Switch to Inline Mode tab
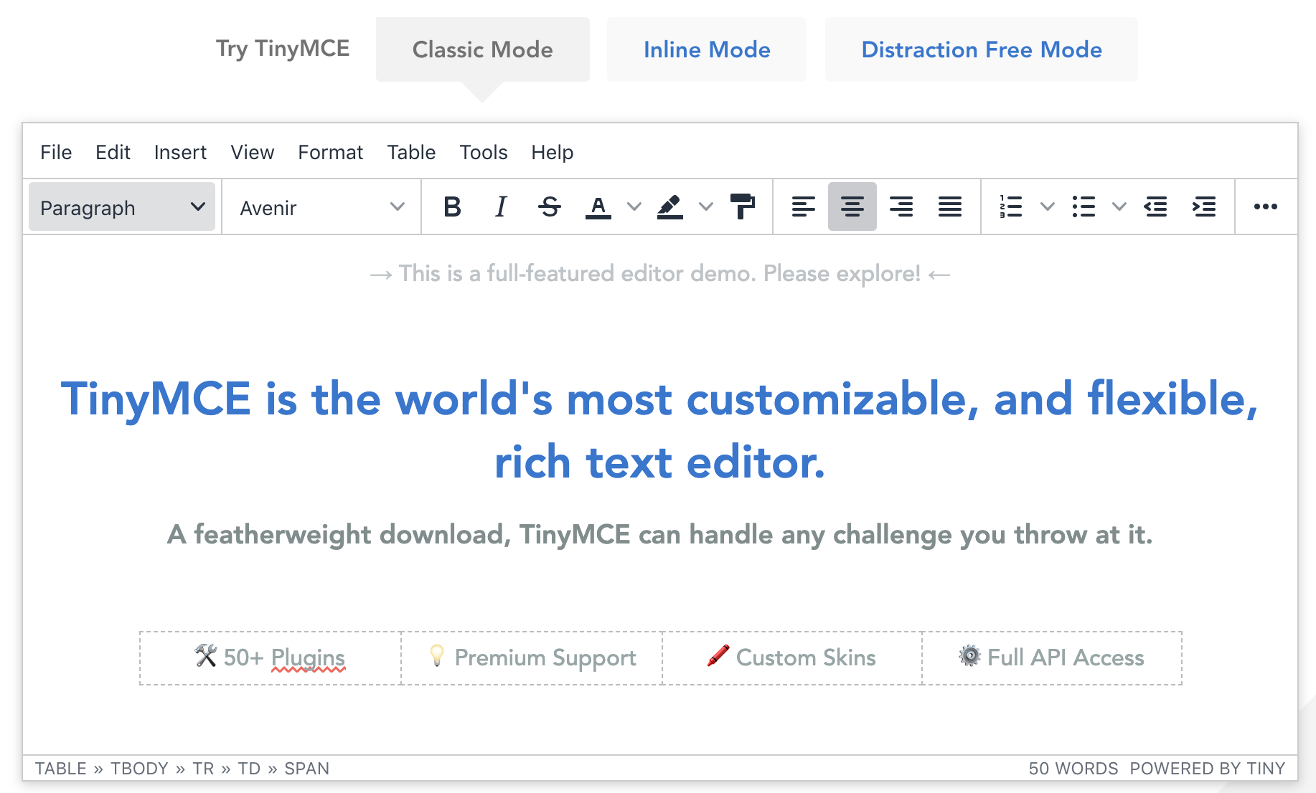1316x793 pixels. click(x=707, y=49)
